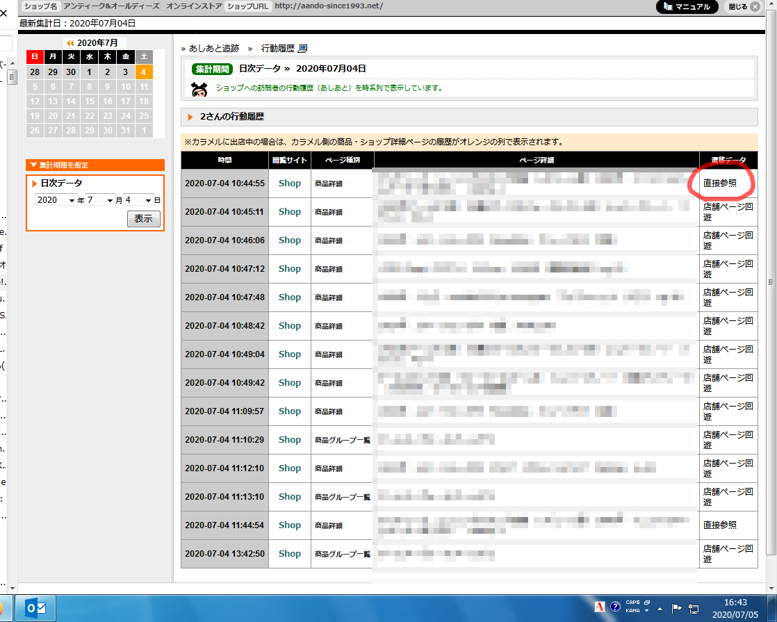Click the blue help question-mark tray icon
The height and width of the screenshot is (622, 777).
(614, 607)
